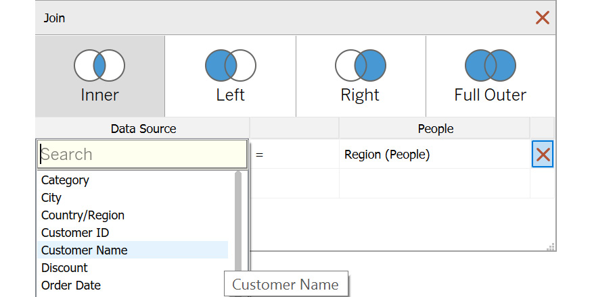The height and width of the screenshot is (297, 592).
Task: Close the Join dialog
Action: pyautogui.click(x=543, y=18)
